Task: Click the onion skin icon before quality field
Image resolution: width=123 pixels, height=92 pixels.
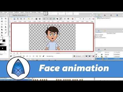Action: [73, 19]
